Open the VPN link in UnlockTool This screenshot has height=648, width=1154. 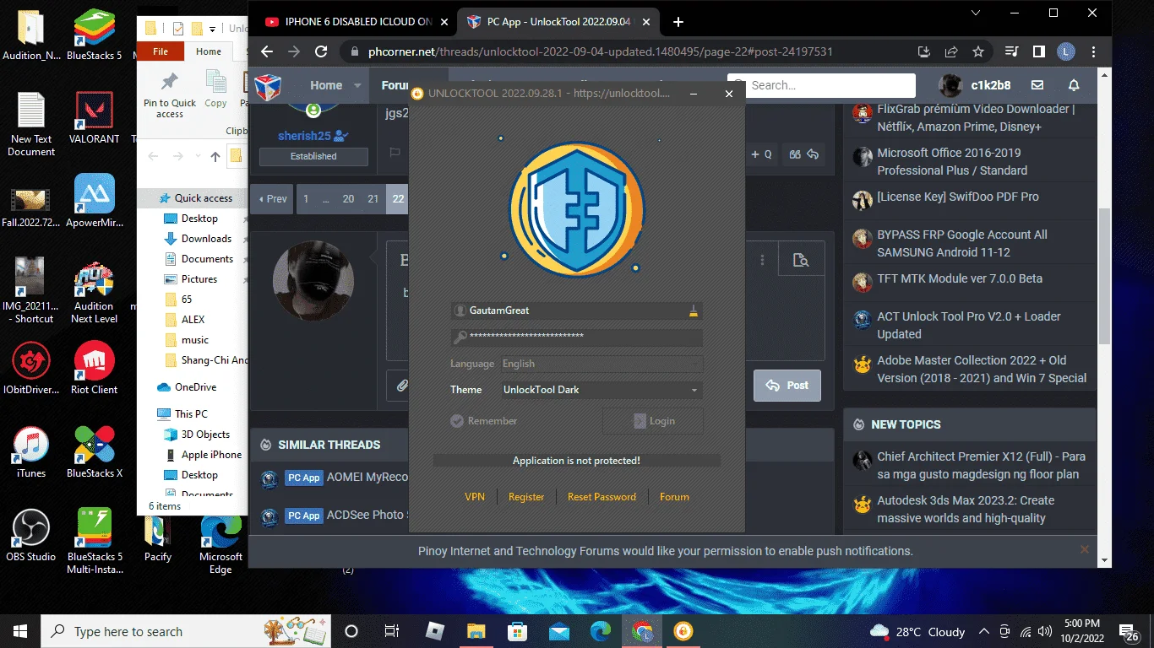pos(475,497)
